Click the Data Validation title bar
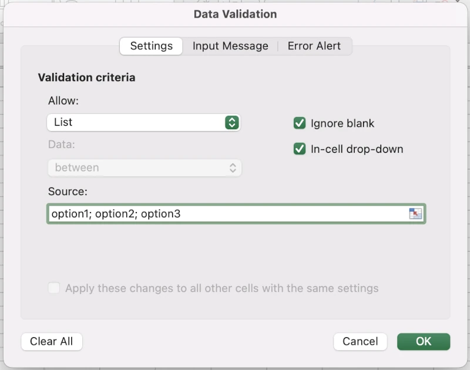The width and height of the screenshot is (470, 370). (235, 14)
